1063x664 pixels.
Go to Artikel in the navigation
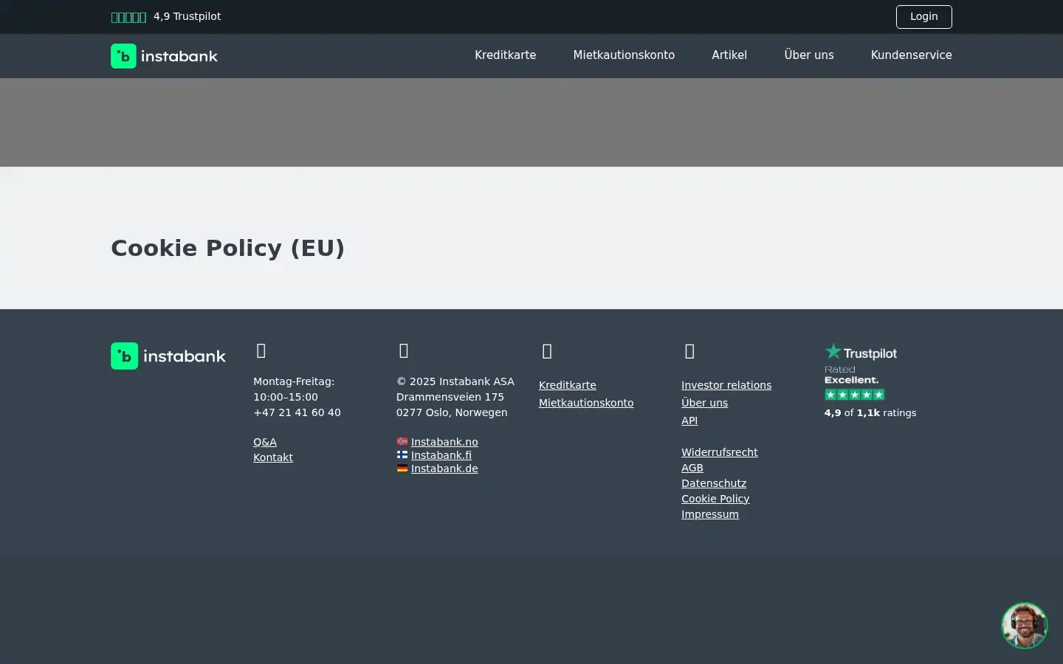point(729,55)
